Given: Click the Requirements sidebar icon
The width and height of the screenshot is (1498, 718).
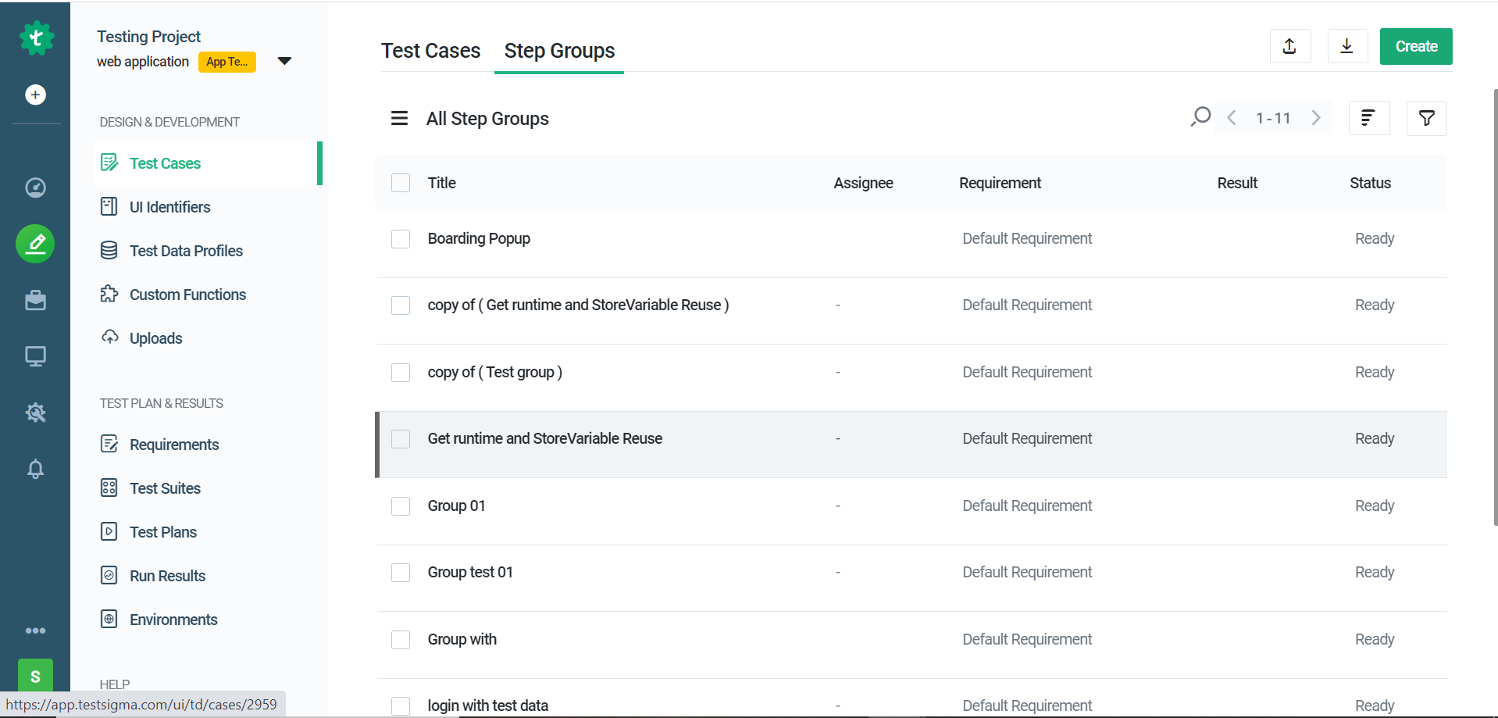Looking at the screenshot, I should tap(109, 444).
